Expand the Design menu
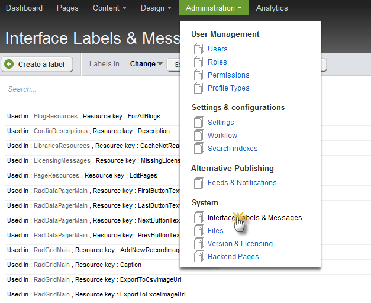 click(x=156, y=8)
